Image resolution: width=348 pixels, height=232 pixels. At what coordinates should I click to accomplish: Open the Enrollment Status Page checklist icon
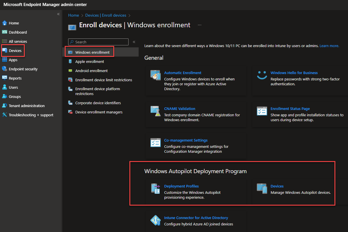click(262, 111)
